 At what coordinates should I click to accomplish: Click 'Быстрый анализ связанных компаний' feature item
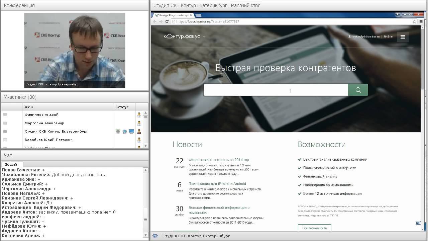click(x=335, y=160)
